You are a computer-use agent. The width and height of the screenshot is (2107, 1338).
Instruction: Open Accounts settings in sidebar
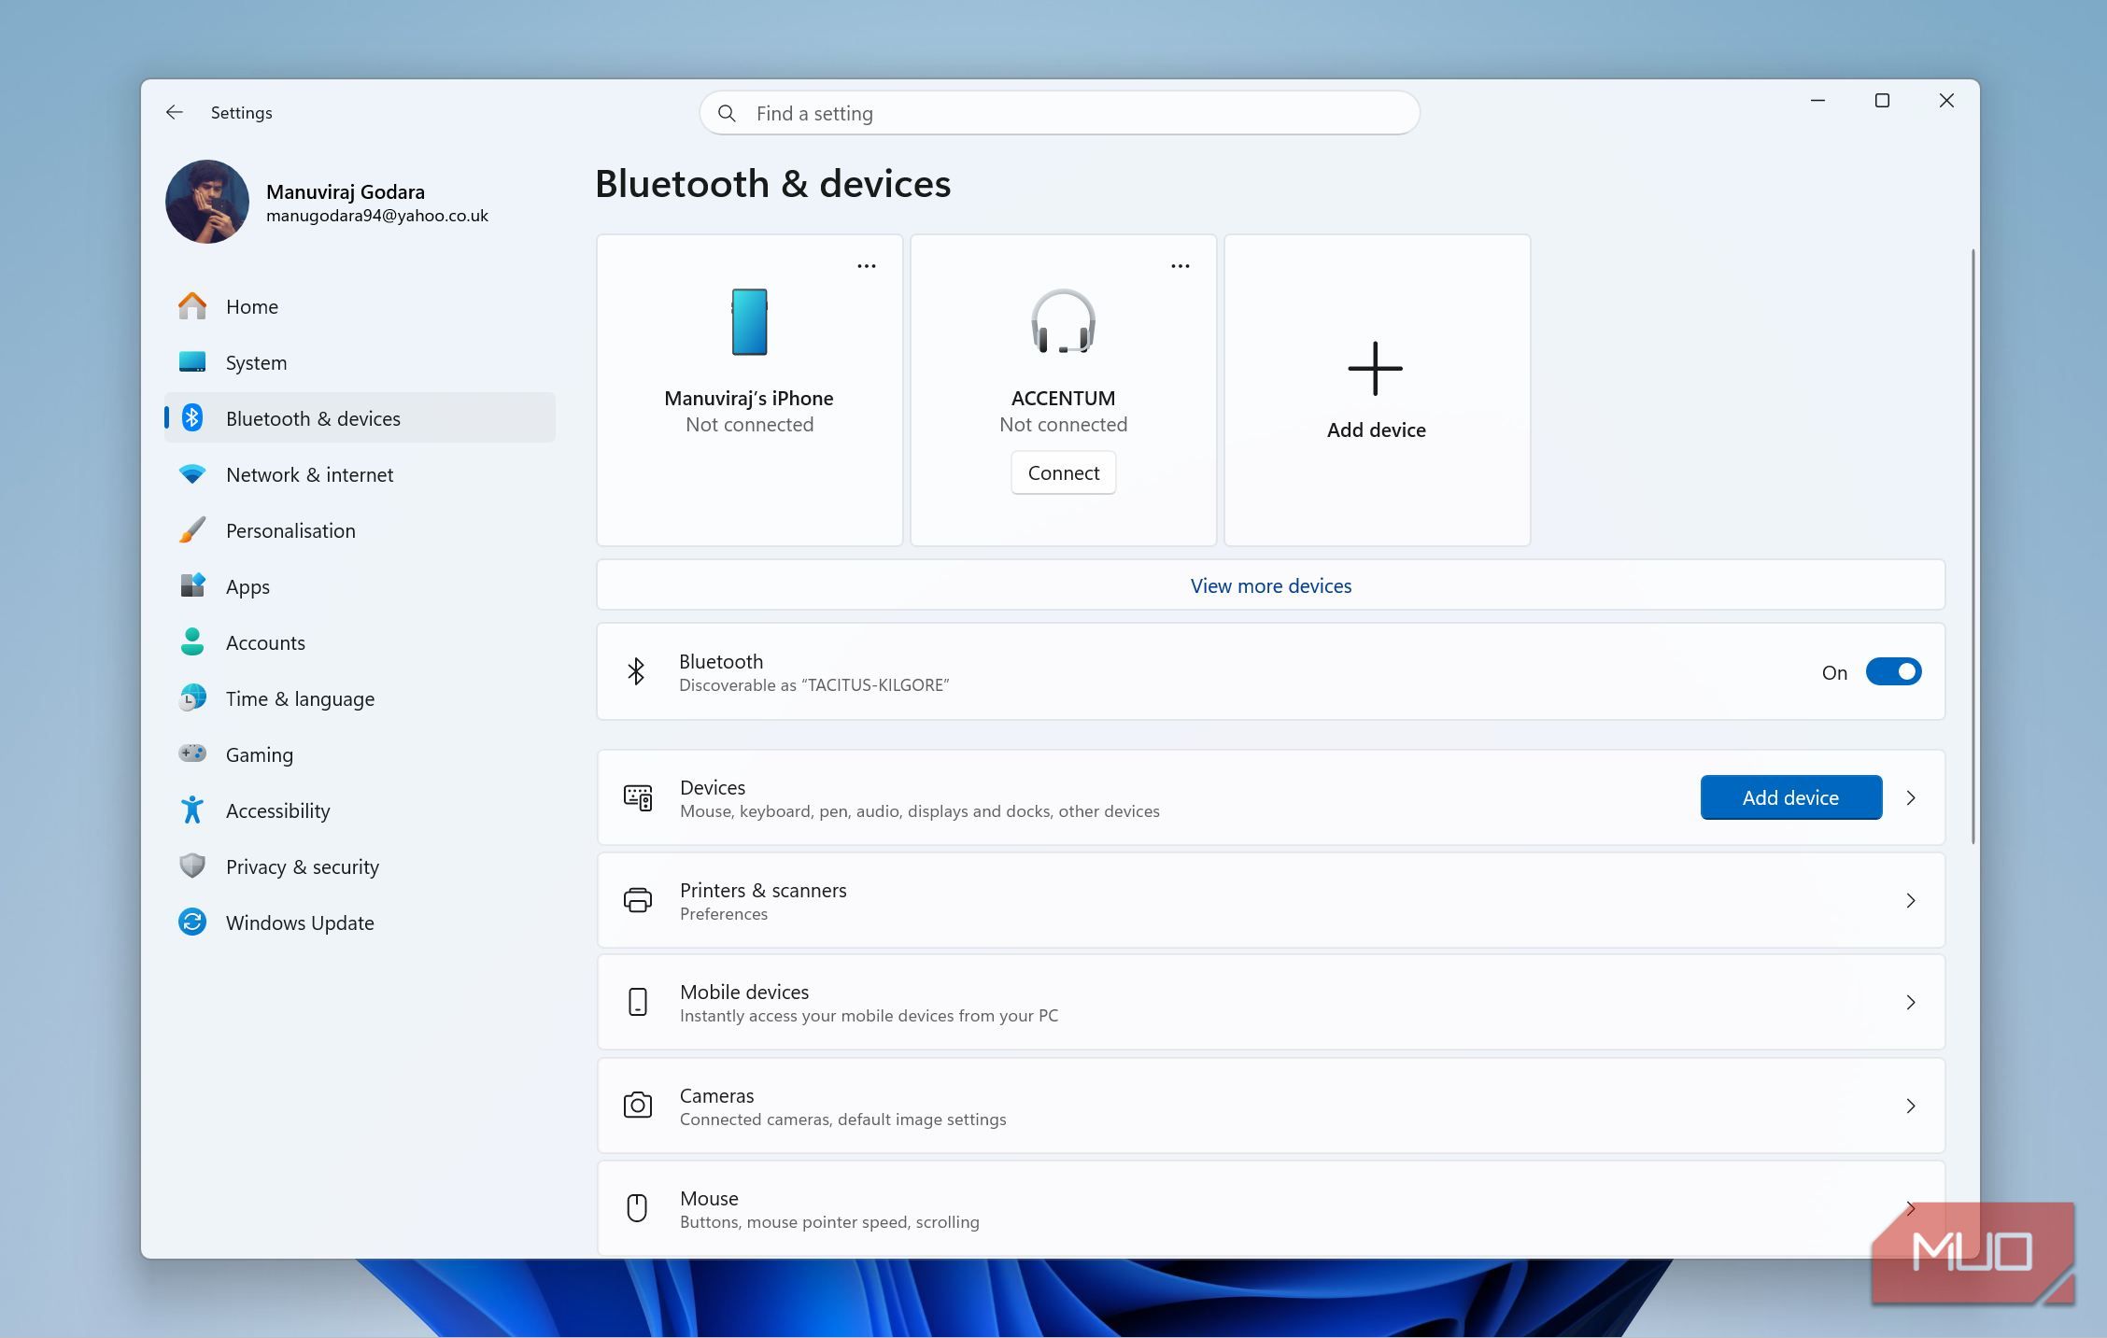click(x=360, y=642)
